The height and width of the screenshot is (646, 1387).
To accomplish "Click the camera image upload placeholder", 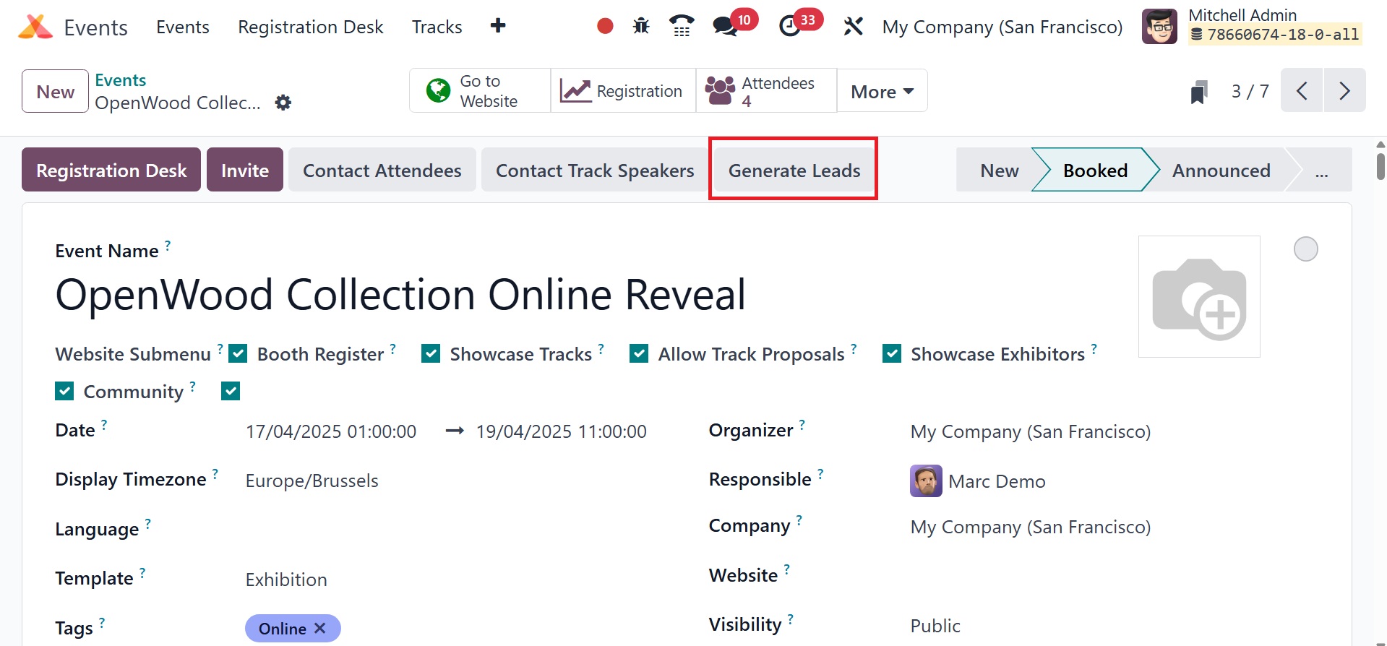I will click(x=1199, y=296).
